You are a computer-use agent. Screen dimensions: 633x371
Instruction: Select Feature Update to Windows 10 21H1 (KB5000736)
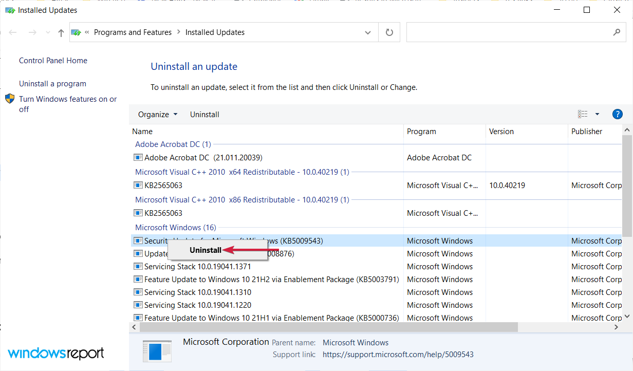[x=272, y=318]
